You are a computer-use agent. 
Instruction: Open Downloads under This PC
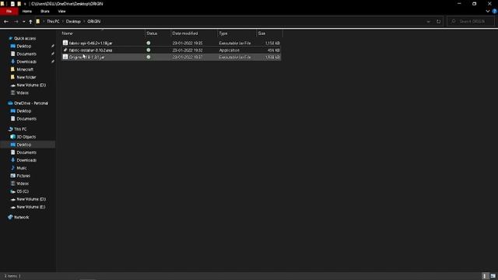26,160
